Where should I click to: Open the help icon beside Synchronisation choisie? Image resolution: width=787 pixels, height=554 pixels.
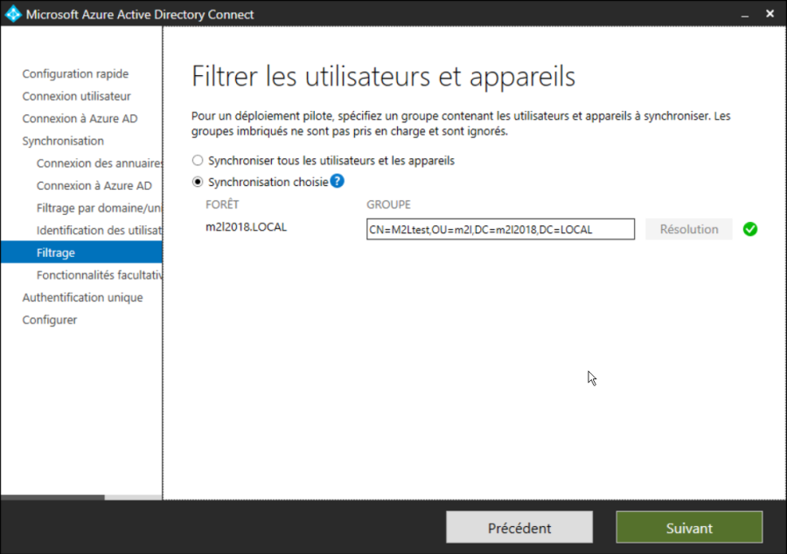pyautogui.click(x=338, y=182)
